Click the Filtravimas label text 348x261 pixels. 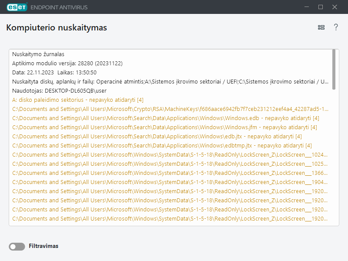click(x=43, y=246)
